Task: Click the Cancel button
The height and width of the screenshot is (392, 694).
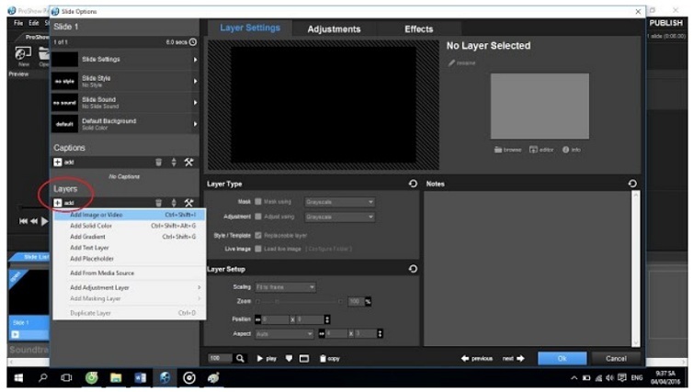Action: click(x=616, y=358)
